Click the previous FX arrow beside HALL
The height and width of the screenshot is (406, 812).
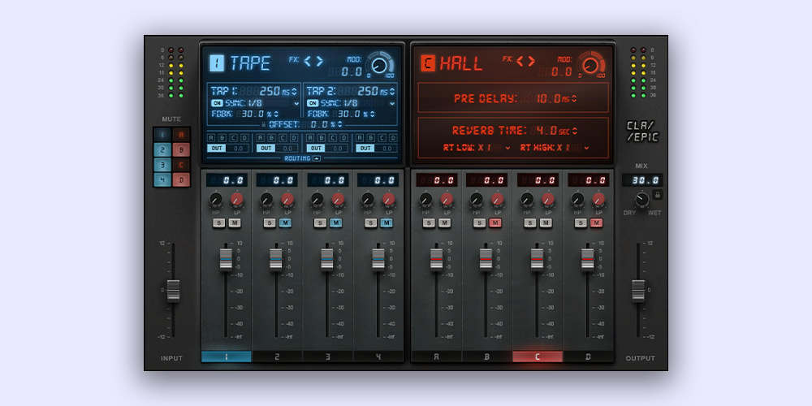(520, 60)
